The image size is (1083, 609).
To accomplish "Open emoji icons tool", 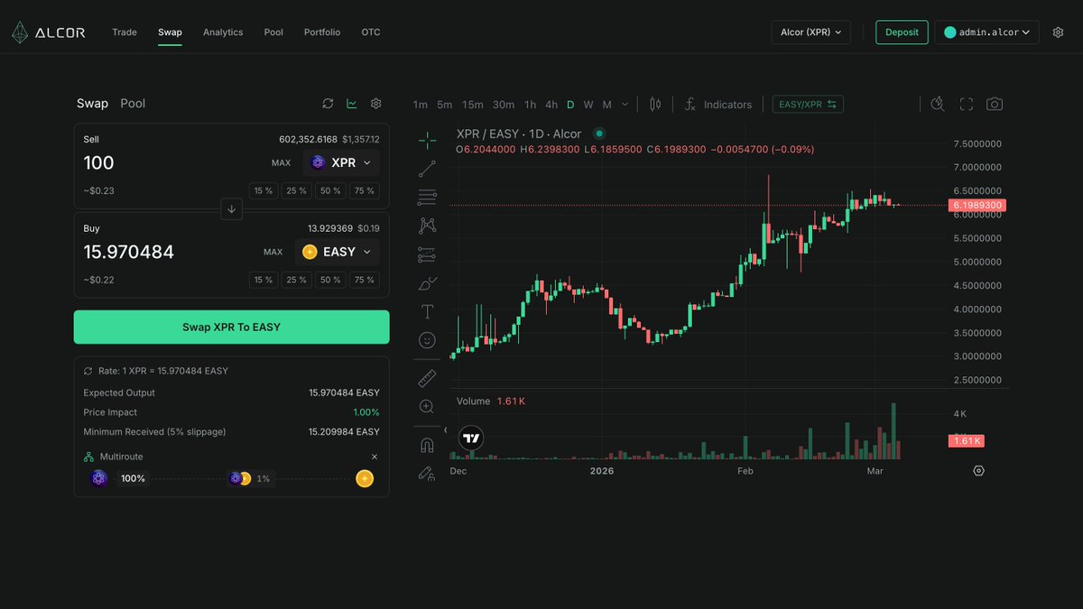I will (428, 340).
